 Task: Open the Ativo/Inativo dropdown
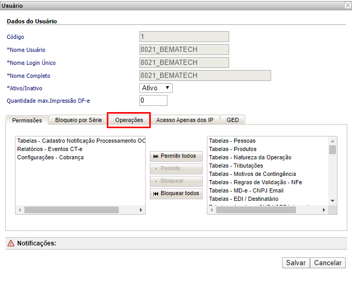[156, 88]
